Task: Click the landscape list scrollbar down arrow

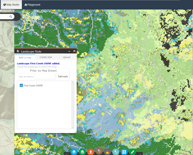Action: pos(73,127)
